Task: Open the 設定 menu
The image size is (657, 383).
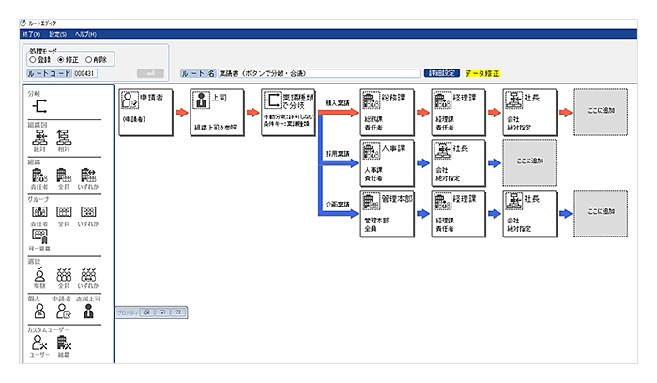Action: tap(58, 34)
